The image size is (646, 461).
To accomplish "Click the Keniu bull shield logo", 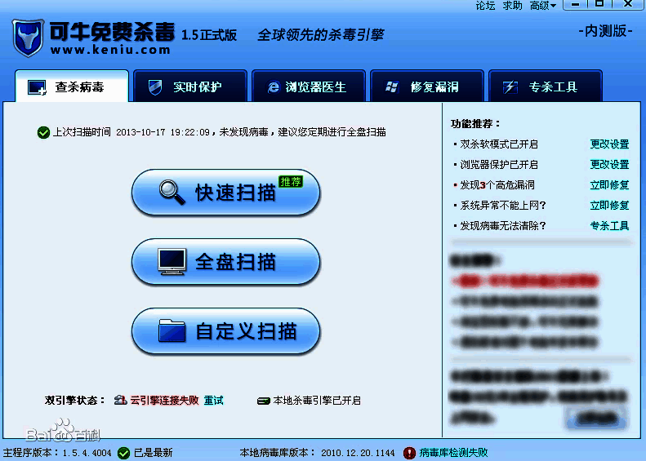I will pyautogui.click(x=28, y=38).
